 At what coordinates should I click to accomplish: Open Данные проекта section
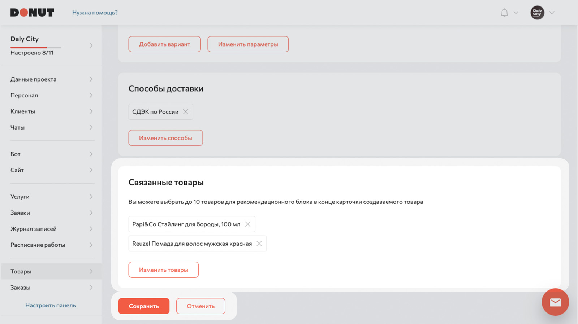click(51, 79)
